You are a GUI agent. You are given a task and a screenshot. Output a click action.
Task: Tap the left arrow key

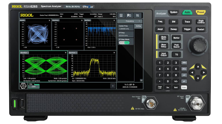point(192,73)
